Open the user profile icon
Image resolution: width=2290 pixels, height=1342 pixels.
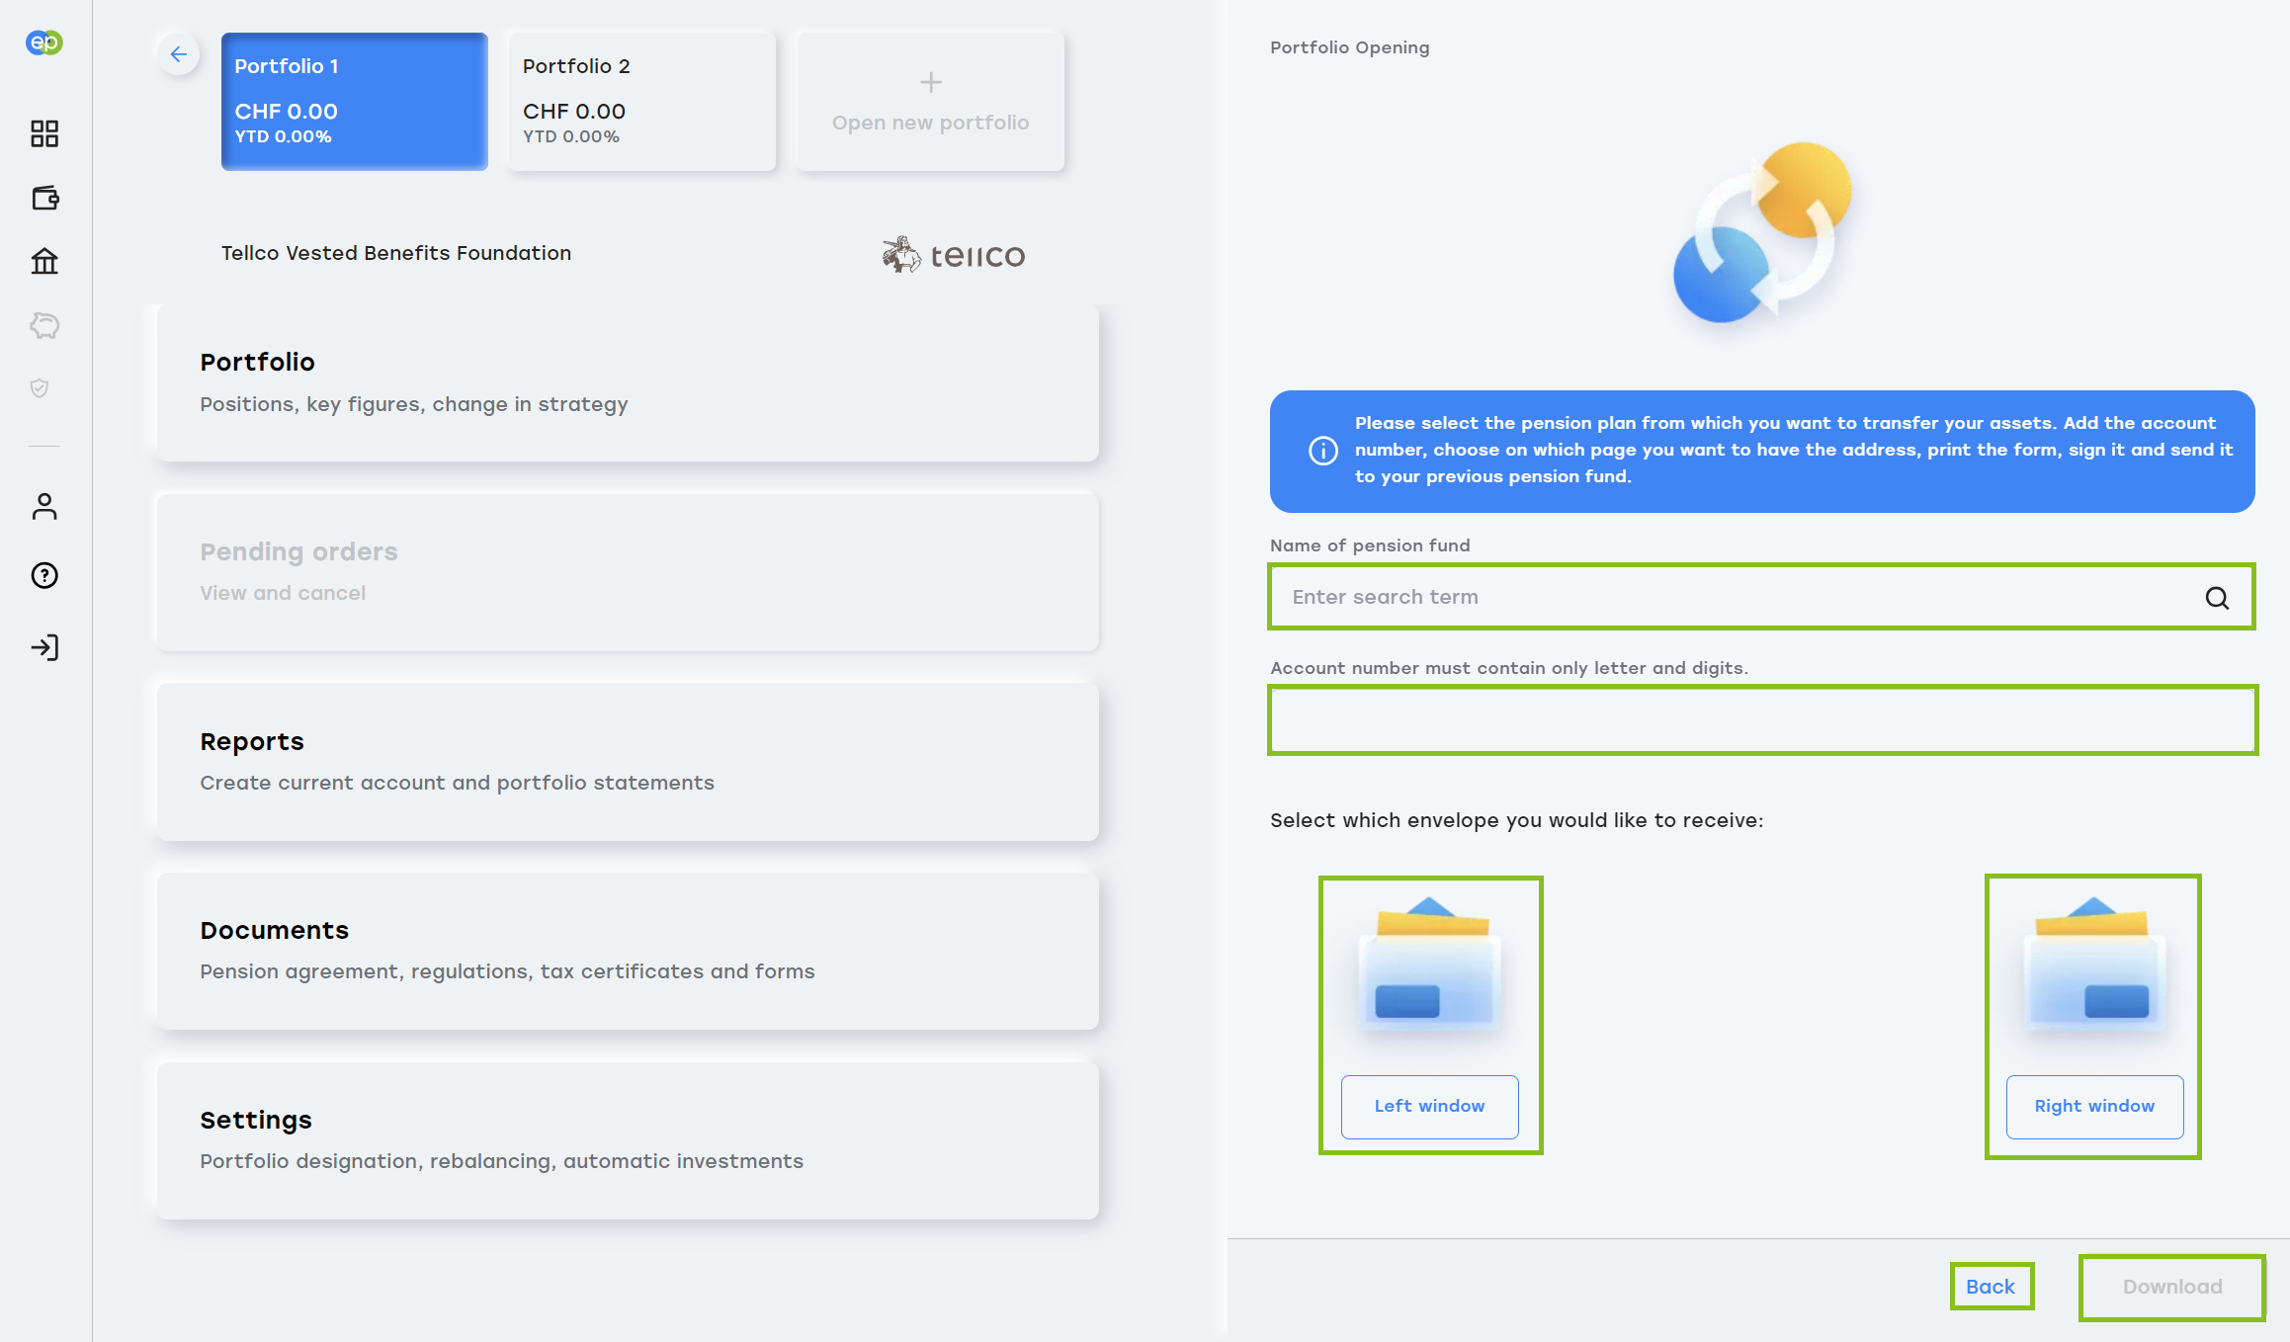44,506
